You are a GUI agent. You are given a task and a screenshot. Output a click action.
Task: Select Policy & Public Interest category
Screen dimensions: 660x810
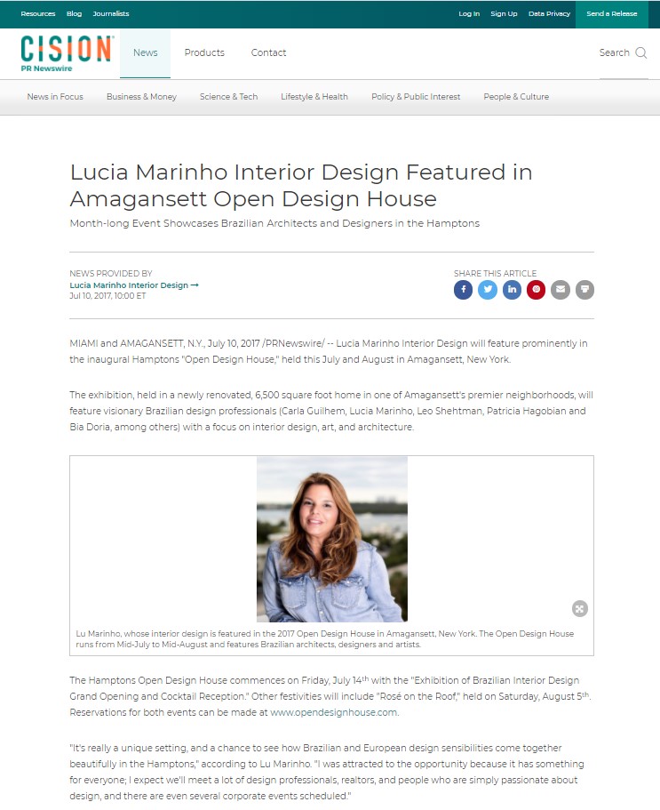click(x=416, y=97)
